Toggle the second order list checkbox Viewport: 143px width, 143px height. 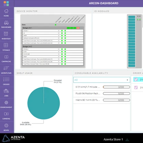(x=136, y=88)
